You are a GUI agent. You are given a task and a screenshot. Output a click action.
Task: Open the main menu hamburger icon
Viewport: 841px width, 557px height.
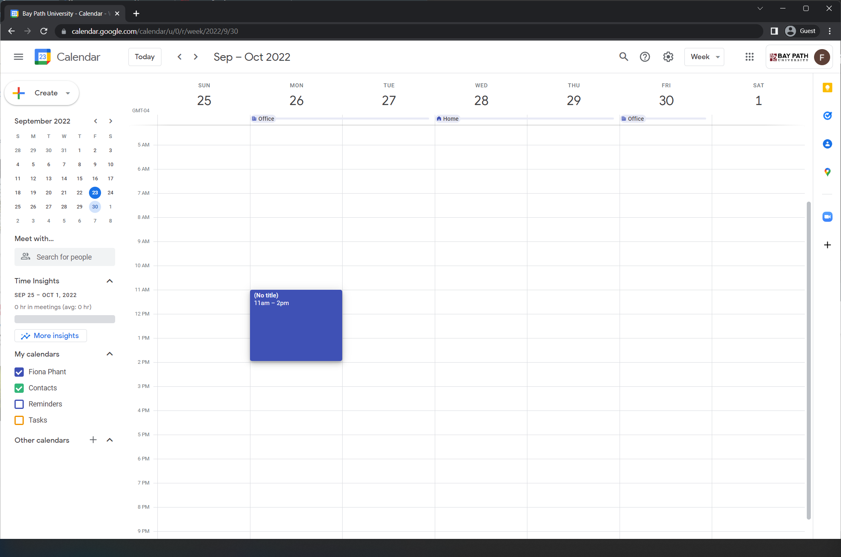pyautogui.click(x=19, y=57)
